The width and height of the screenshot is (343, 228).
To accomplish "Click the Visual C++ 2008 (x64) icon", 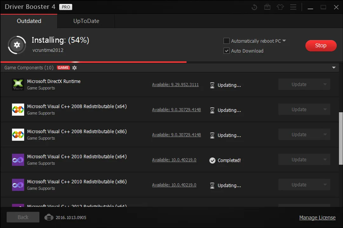I will click(18, 110).
